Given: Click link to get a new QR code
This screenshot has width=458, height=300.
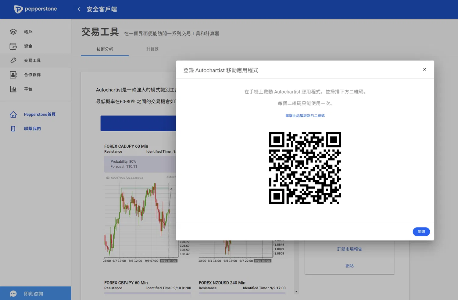Looking at the screenshot, I should pyautogui.click(x=305, y=116).
